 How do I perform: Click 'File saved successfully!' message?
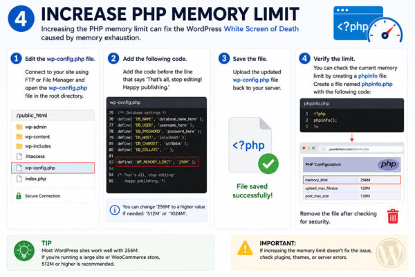point(252,191)
